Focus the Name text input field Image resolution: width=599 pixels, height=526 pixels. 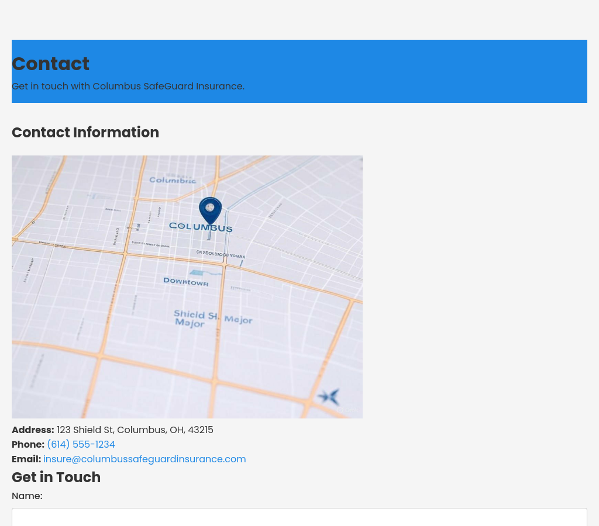coord(299,517)
